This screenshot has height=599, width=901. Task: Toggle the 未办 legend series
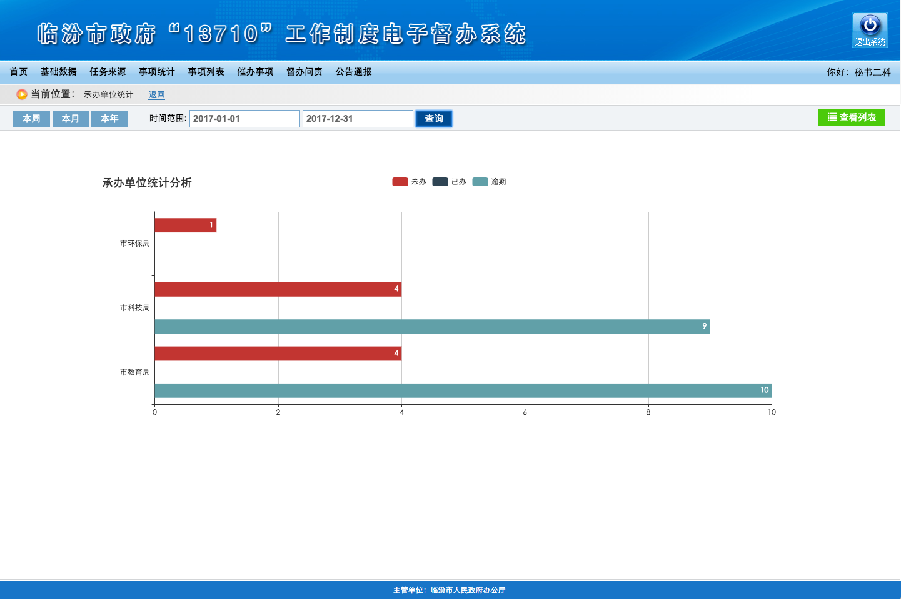click(409, 182)
